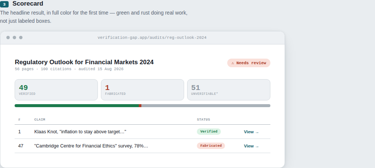Click the STATUS column header
The image size is (375, 168).
pyautogui.click(x=204, y=120)
